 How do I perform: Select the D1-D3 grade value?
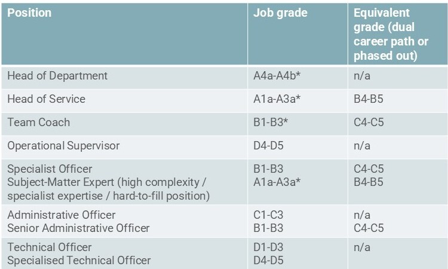pos(268,247)
